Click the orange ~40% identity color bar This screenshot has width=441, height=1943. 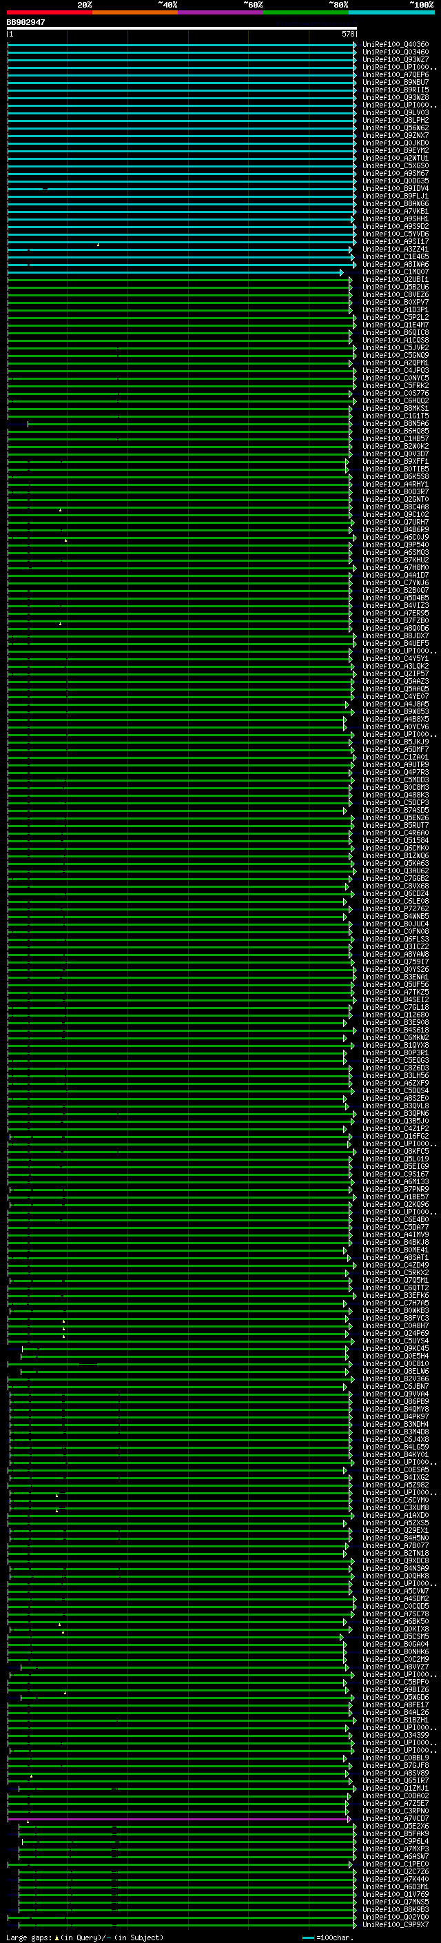(x=135, y=12)
